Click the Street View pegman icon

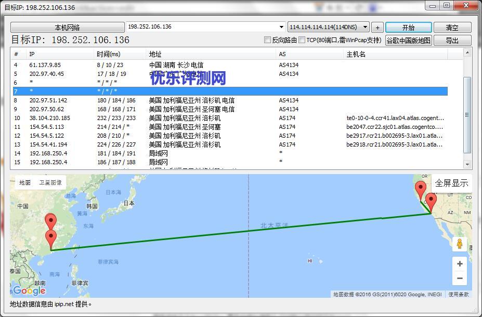459,244
